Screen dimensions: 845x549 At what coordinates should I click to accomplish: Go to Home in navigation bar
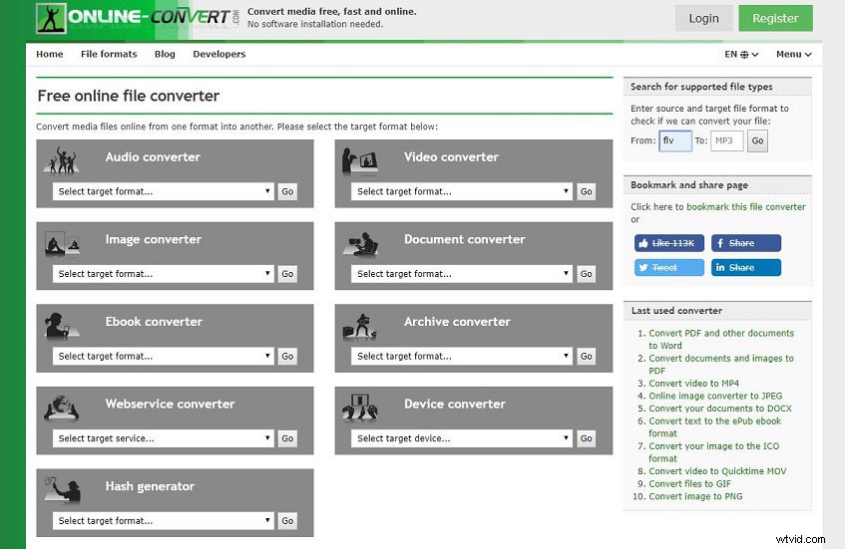[50, 55]
